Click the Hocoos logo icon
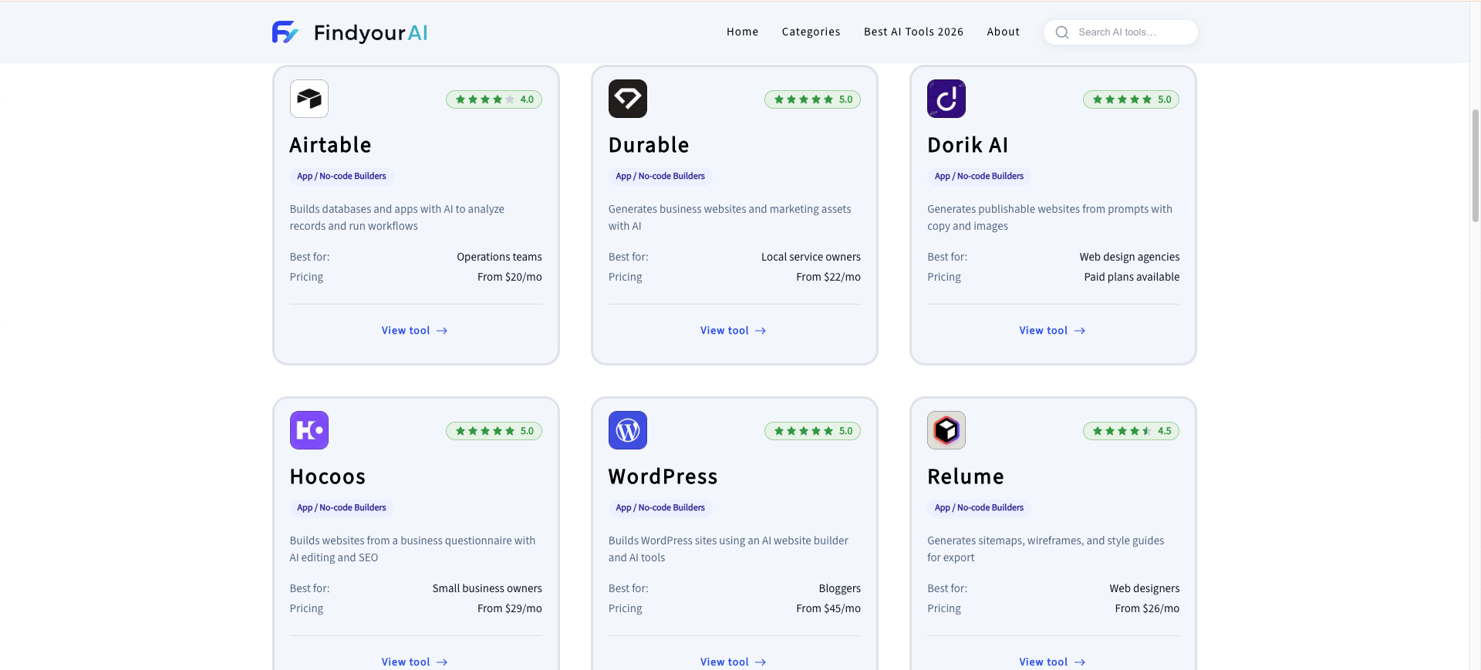The image size is (1481, 670). pos(309,430)
